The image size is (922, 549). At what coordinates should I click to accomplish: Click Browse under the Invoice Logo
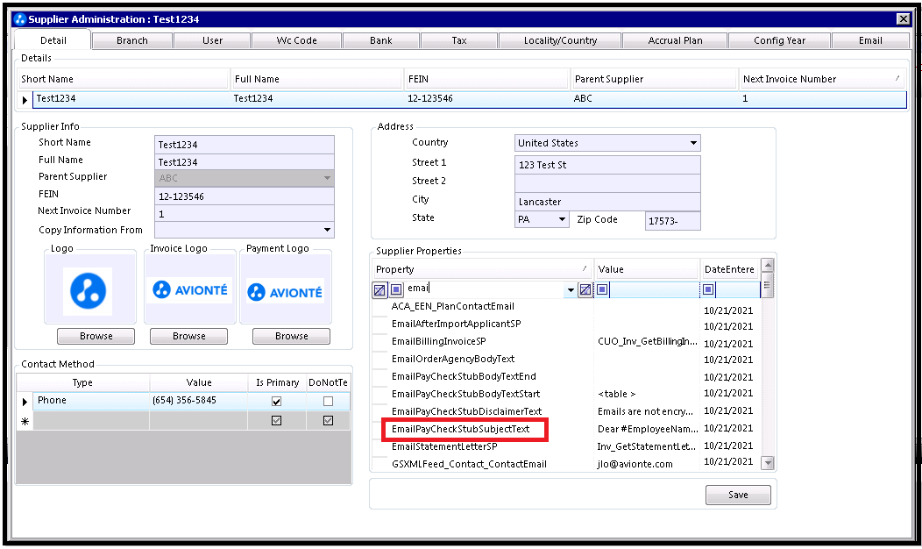188,336
